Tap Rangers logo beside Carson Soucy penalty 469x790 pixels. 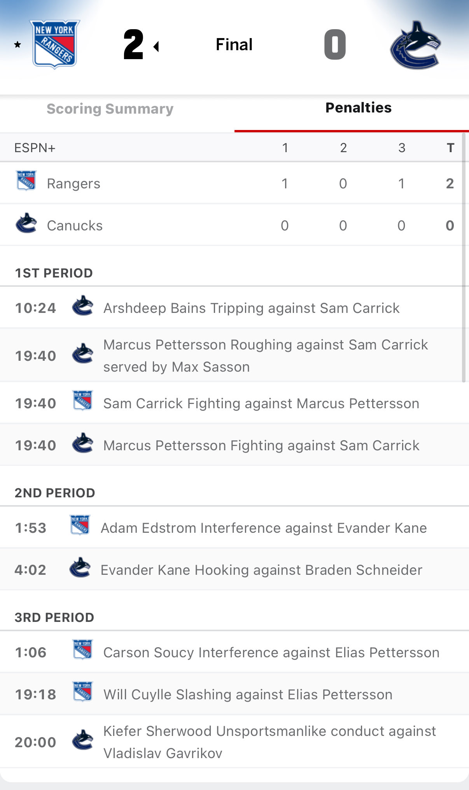[82, 650]
